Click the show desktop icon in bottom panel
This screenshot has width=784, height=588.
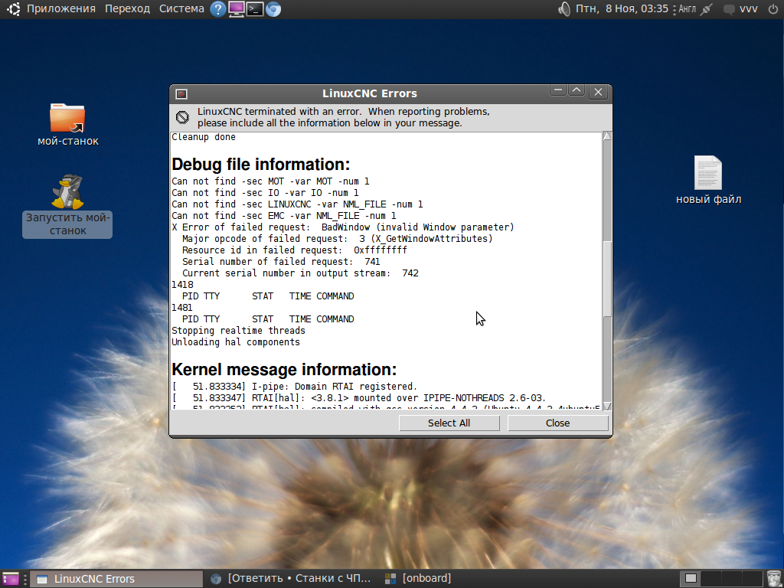(10, 579)
